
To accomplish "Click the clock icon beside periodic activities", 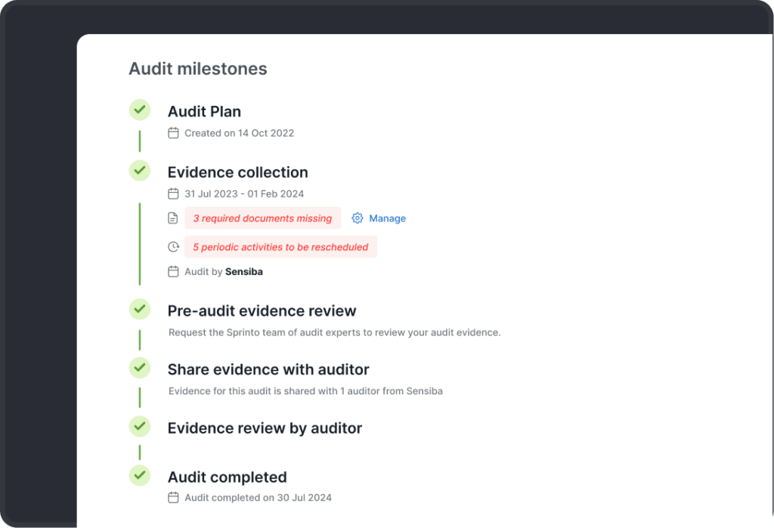I will coord(173,247).
